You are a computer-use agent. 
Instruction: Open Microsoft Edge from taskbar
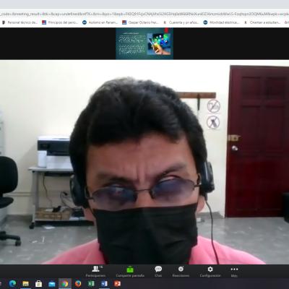(x=12, y=284)
